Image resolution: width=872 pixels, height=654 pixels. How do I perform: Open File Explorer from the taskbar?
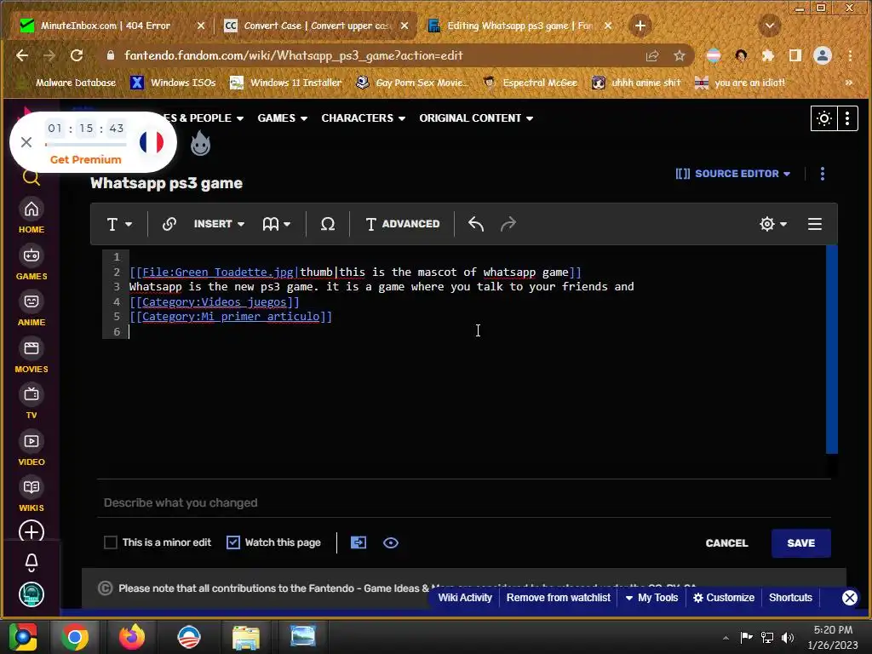[x=245, y=637]
